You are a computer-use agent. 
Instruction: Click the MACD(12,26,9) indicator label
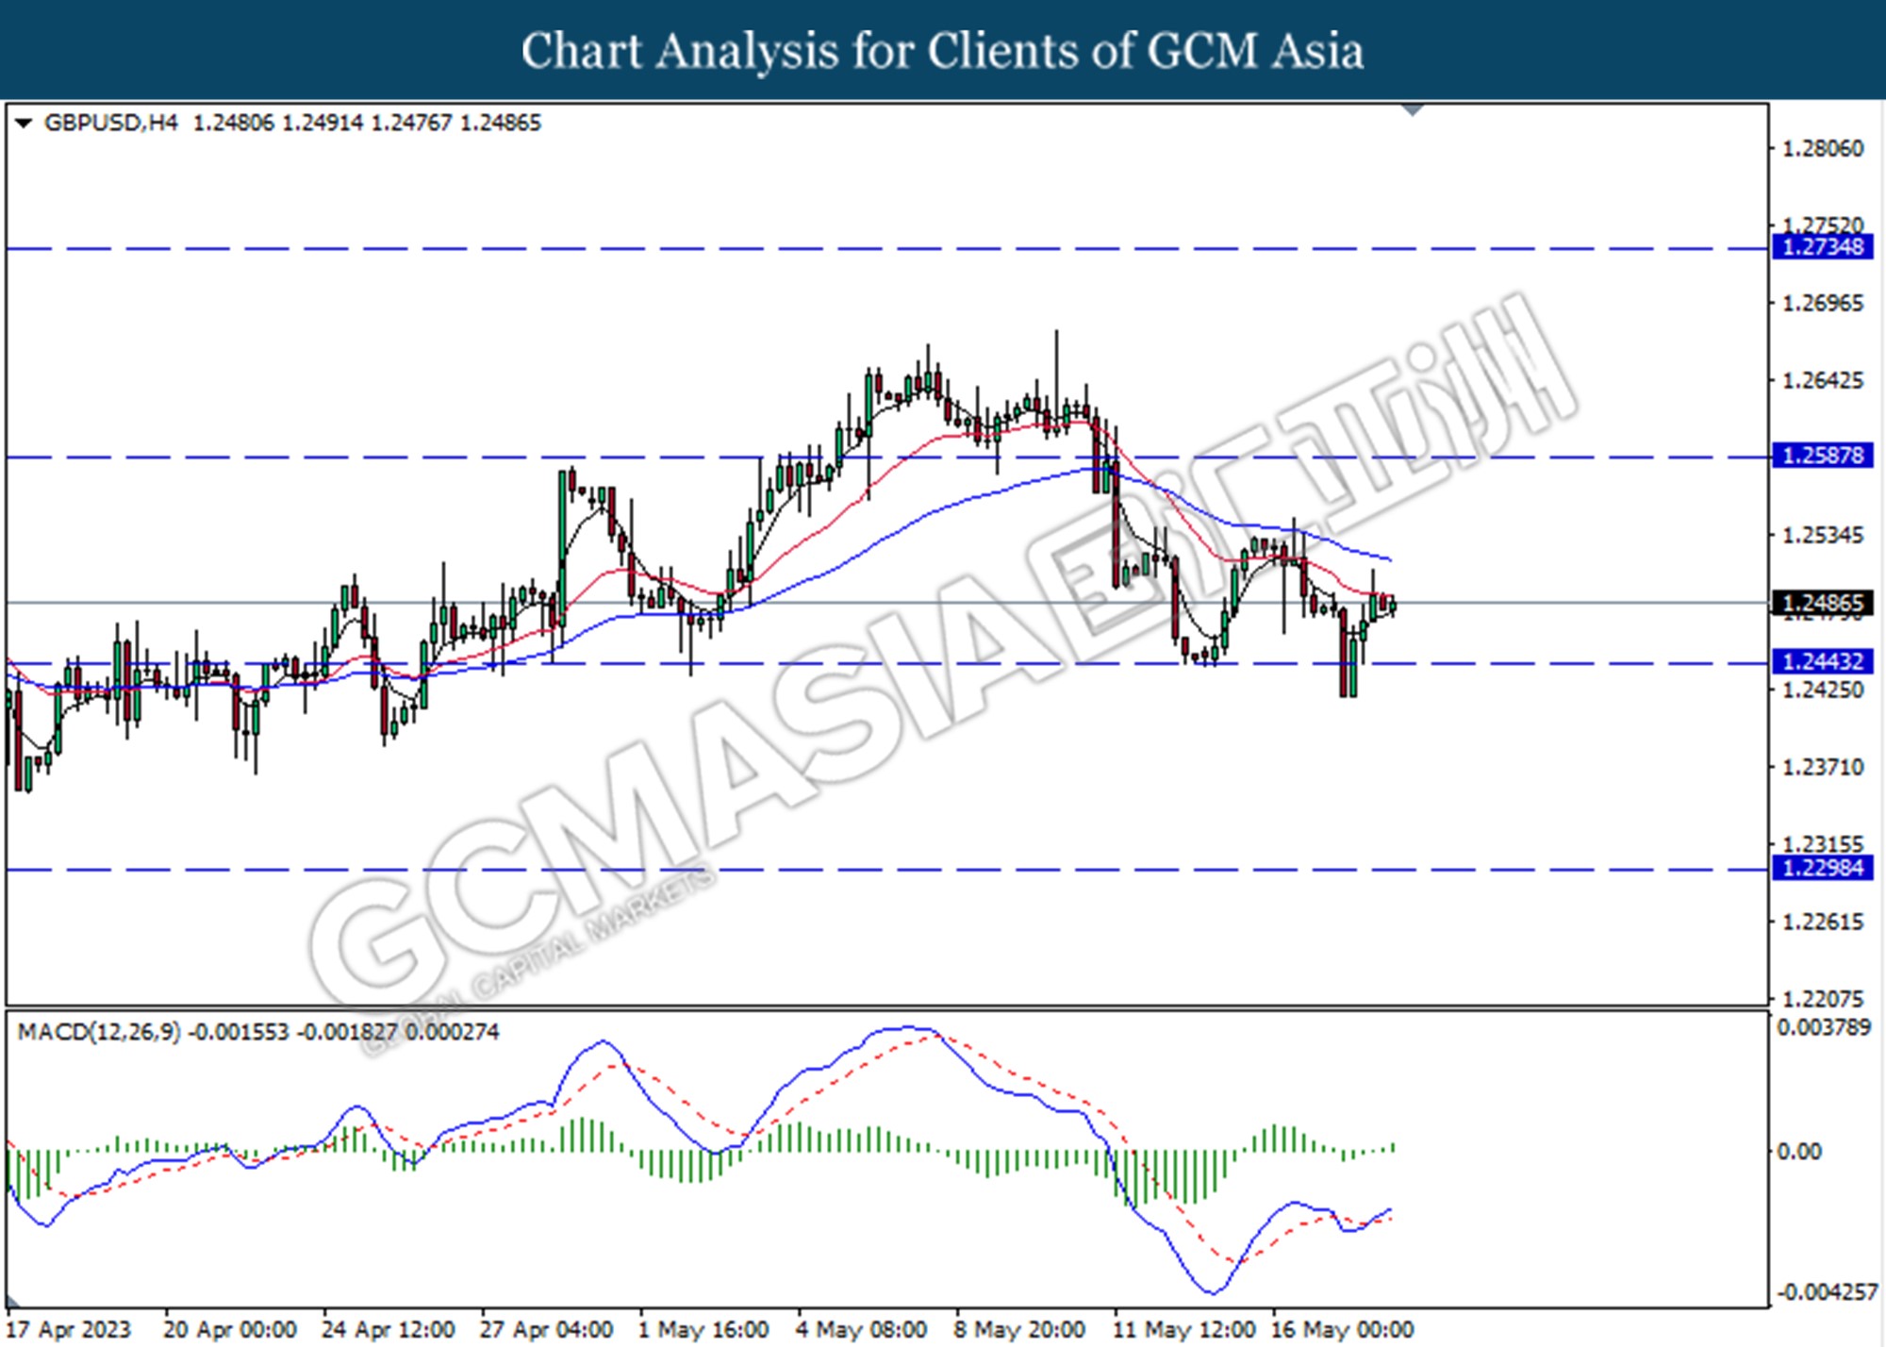(99, 1032)
